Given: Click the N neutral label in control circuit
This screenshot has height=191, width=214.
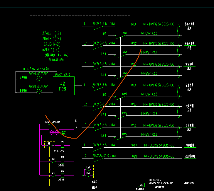Looking at the screenshot, I should 76,127.
